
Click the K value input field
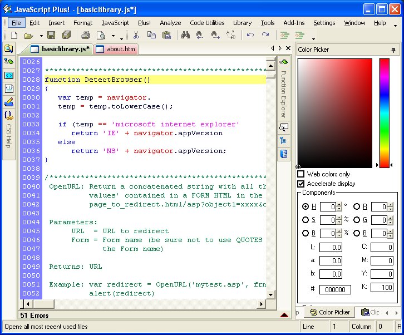(x=382, y=288)
